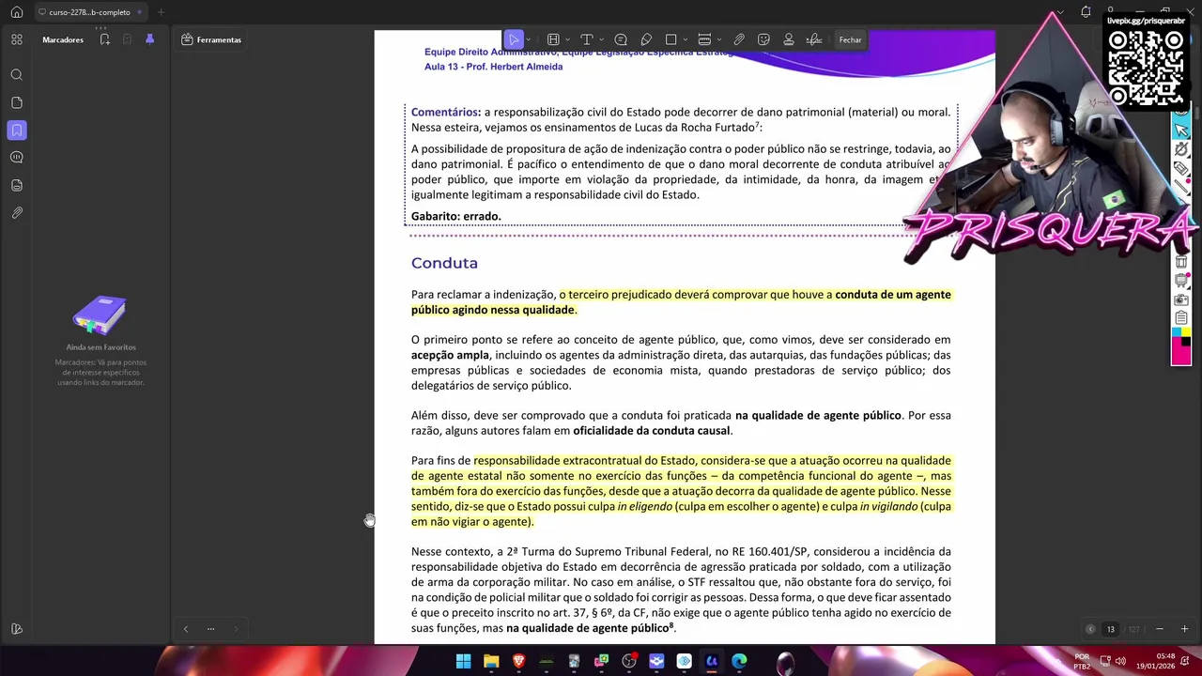The width and height of the screenshot is (1202, 676).
Task: Open volume control in system tray
Action: pos(1120,661)
